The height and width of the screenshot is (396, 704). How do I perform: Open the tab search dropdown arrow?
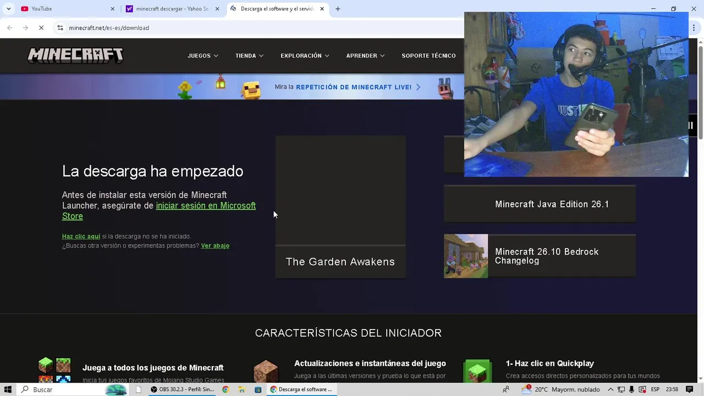(x=8, y=9)
